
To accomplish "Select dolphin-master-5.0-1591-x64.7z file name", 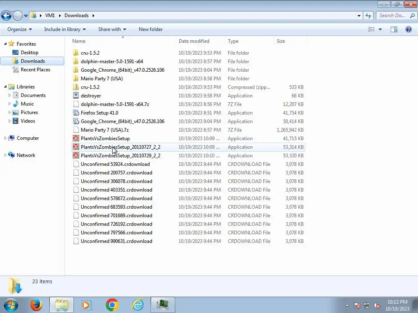I will pyautogui.click(x=115, y=104).
